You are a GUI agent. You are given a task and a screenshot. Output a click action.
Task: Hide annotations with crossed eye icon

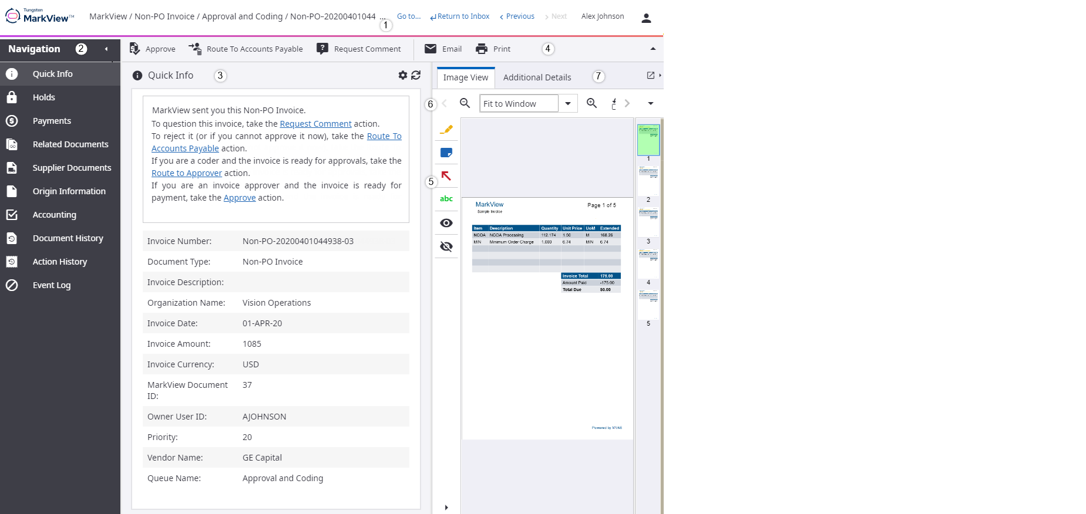(x=446, y=246)
